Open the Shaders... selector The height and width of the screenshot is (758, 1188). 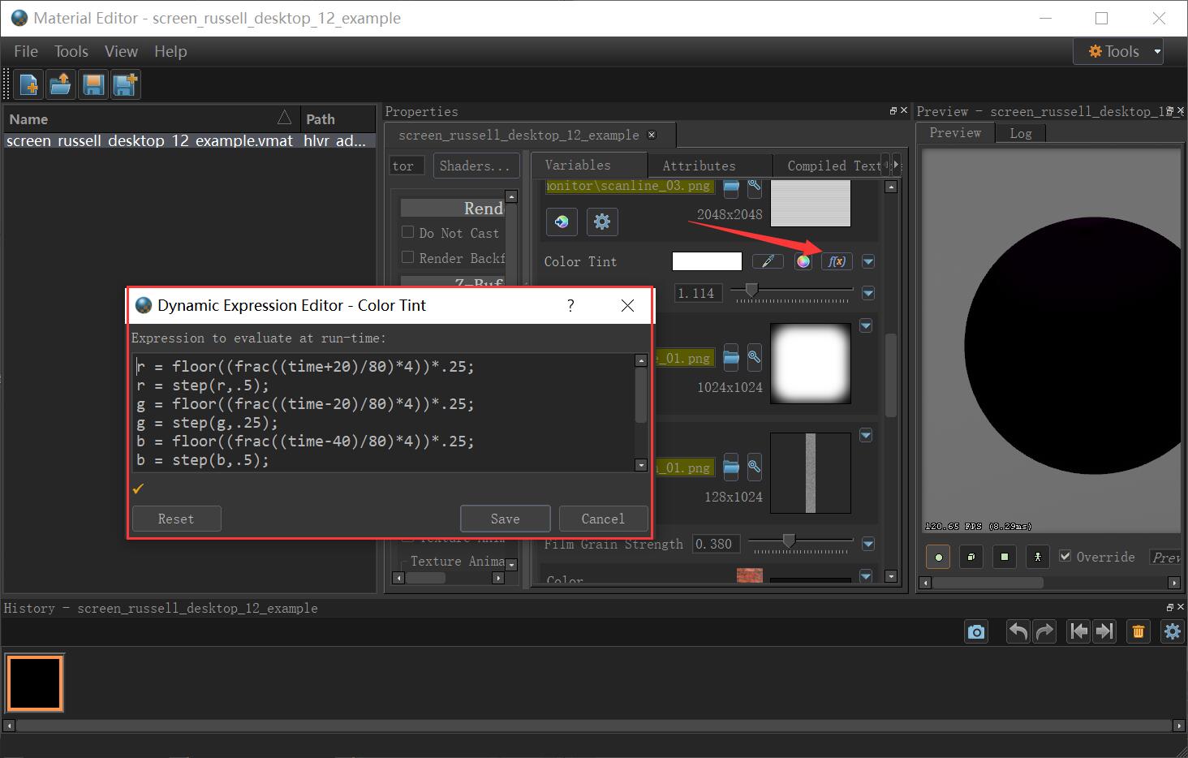[x=476, y=166]
